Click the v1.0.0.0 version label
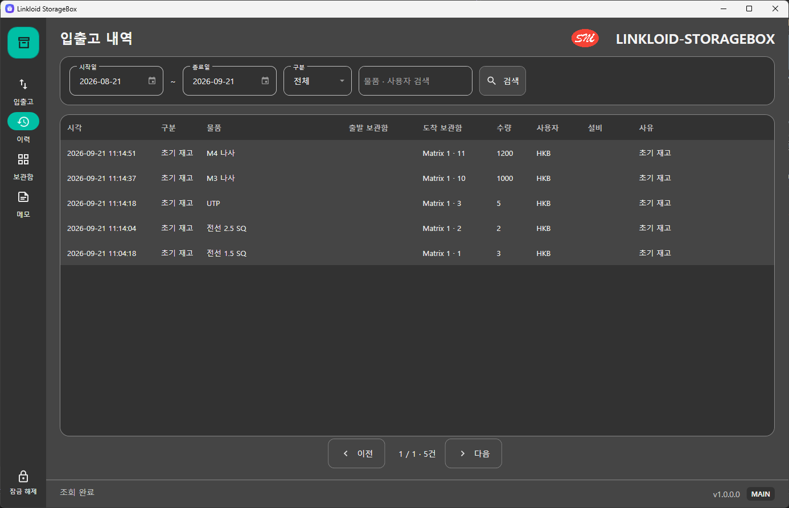This screenshot has height=508, width=789. pyautogui.click(x=726, y=494)
